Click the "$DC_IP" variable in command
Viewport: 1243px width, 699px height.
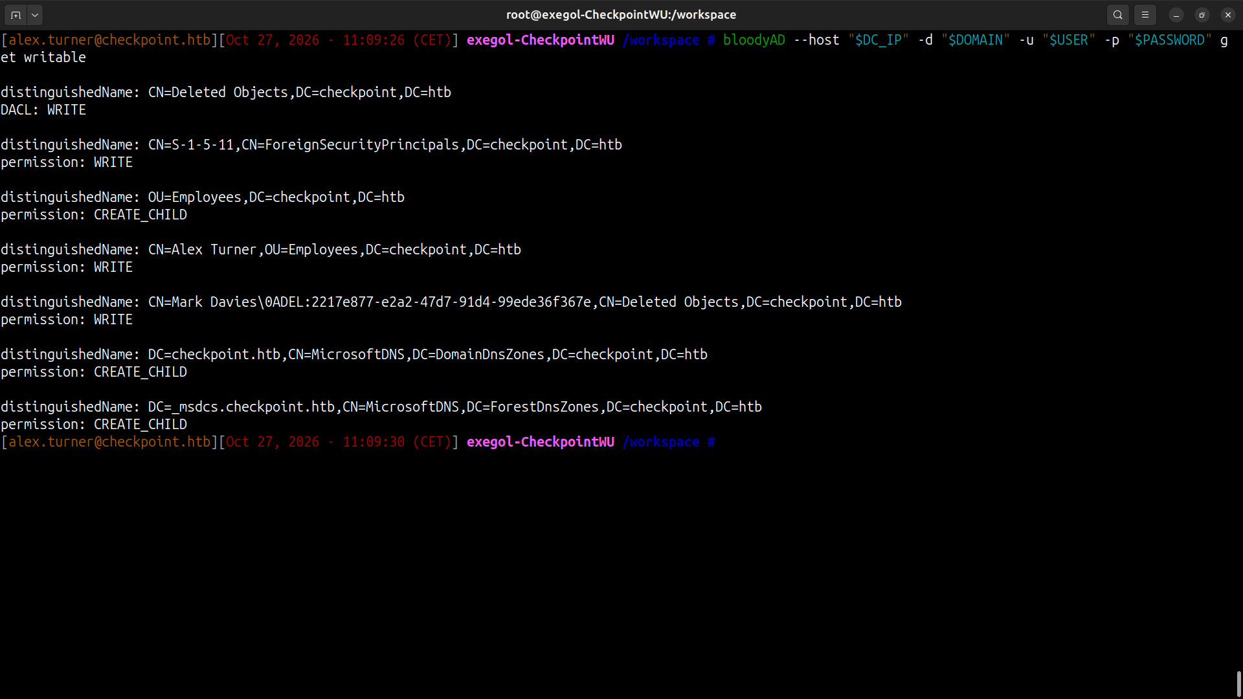[879, 40]
